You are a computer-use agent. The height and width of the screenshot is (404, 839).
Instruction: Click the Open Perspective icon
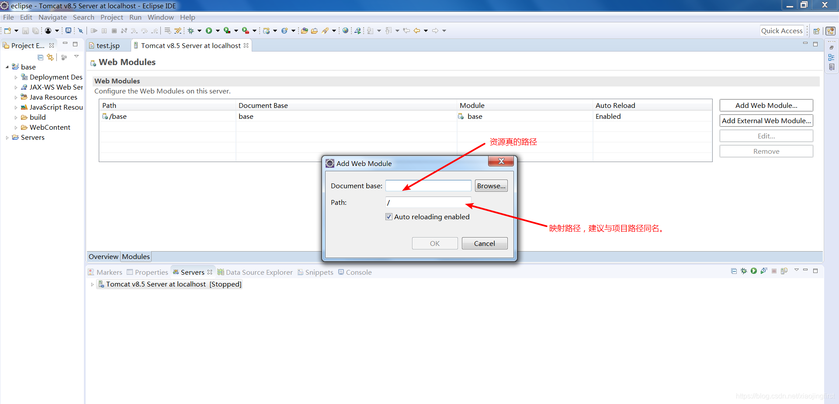[x=816, y=31]
